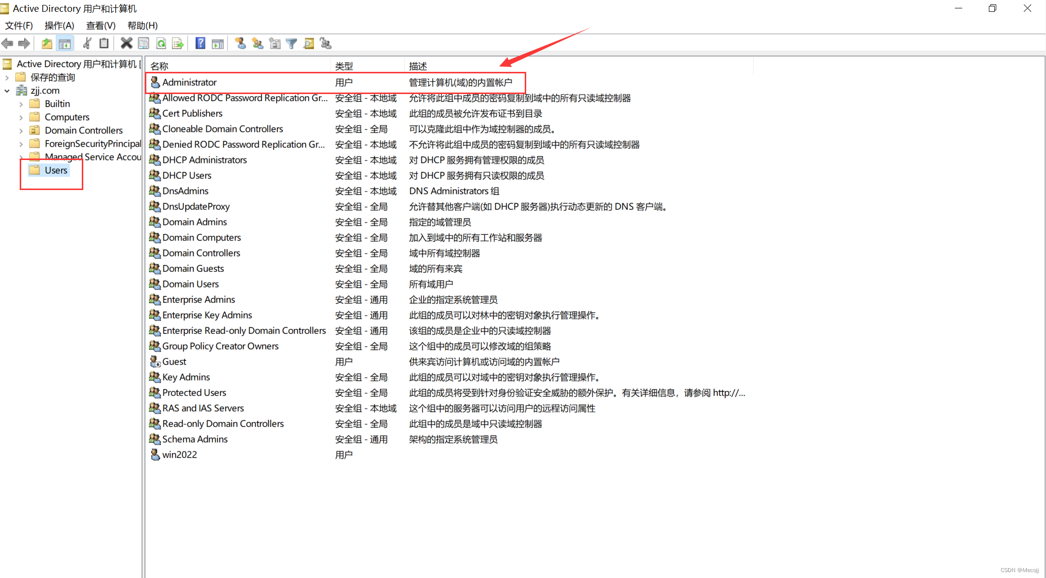Sort list by 名称 column header
The image size is (1046, 578).
pyautogui.click(x=160, y=66)
